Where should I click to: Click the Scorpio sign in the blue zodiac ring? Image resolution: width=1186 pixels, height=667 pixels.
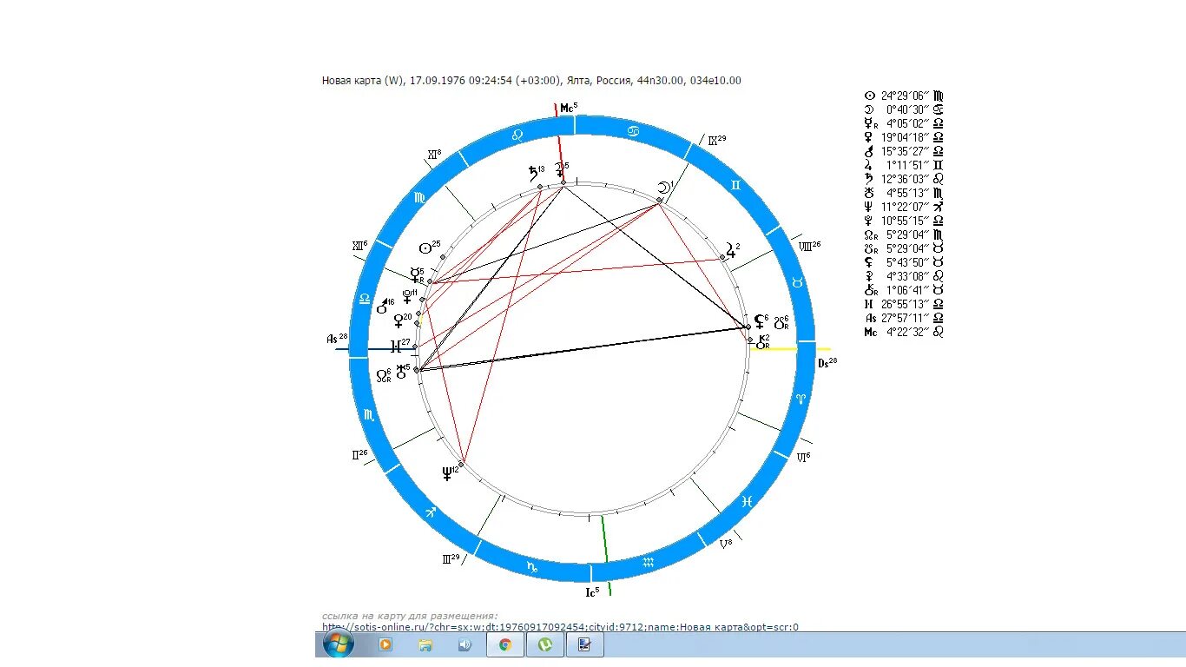(x=370, y=415)
